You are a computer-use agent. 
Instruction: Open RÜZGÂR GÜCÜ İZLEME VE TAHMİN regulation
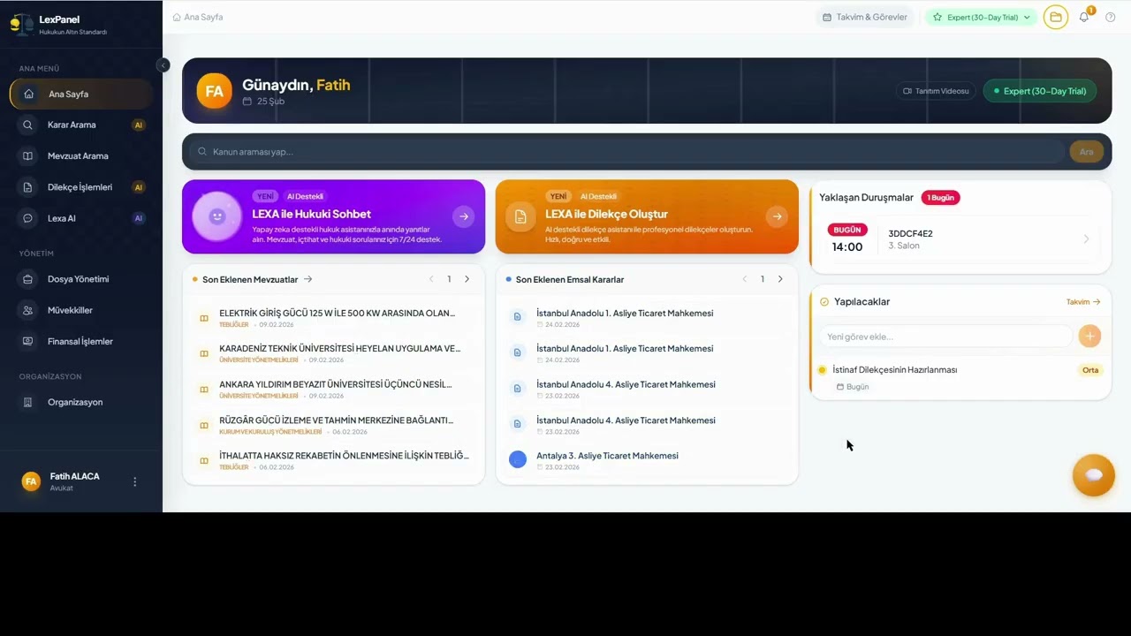pos(337,420)
